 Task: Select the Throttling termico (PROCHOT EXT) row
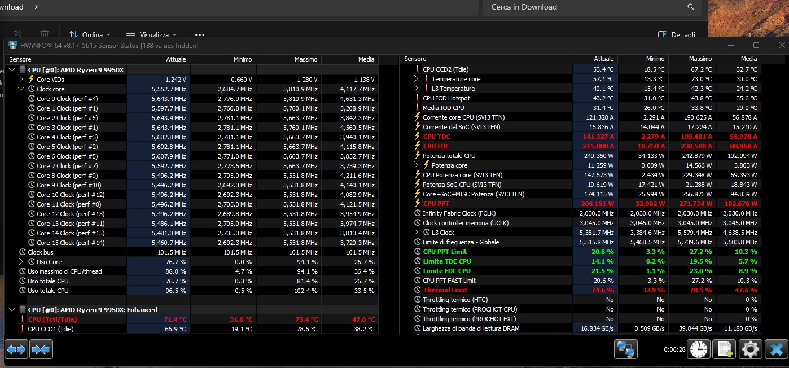point(581,319)
